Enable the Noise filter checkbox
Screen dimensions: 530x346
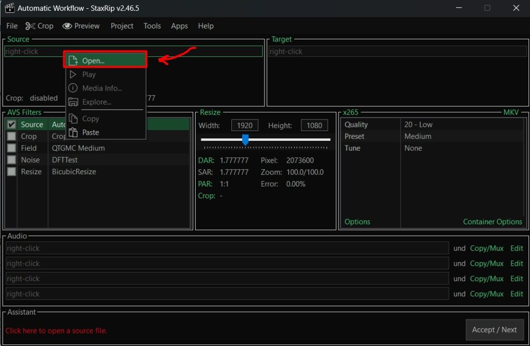point(11,160)
